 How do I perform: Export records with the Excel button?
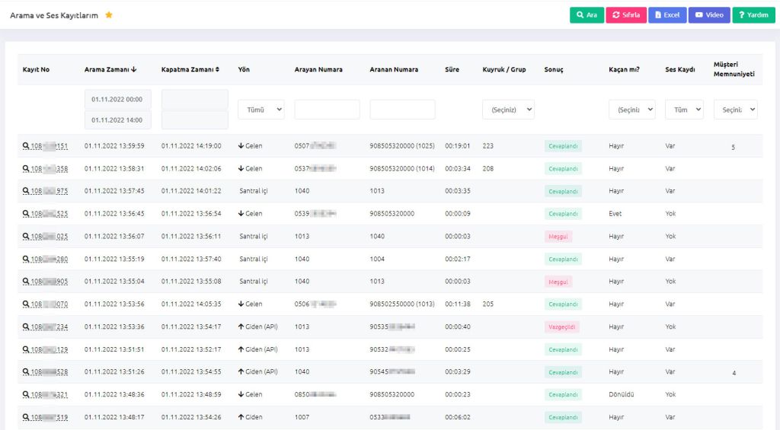667,15
